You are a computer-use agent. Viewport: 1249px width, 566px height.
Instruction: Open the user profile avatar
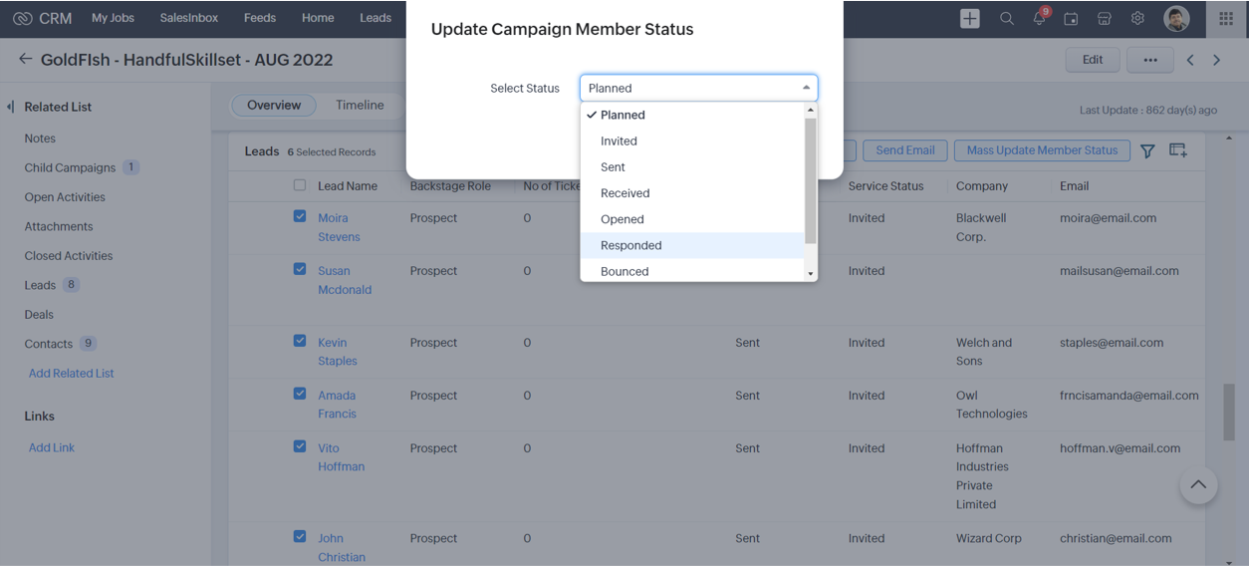tap(1176, 18)
